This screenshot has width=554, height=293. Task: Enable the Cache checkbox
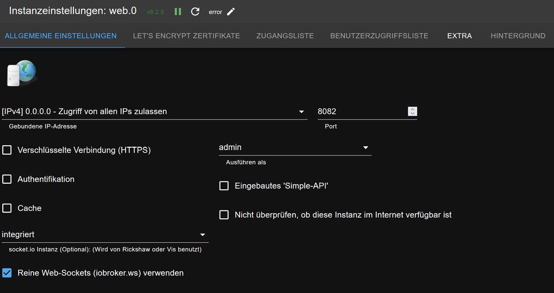point(7,208)
